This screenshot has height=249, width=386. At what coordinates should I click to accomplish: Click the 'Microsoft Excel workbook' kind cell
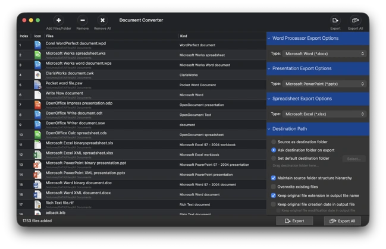point(199,155)
